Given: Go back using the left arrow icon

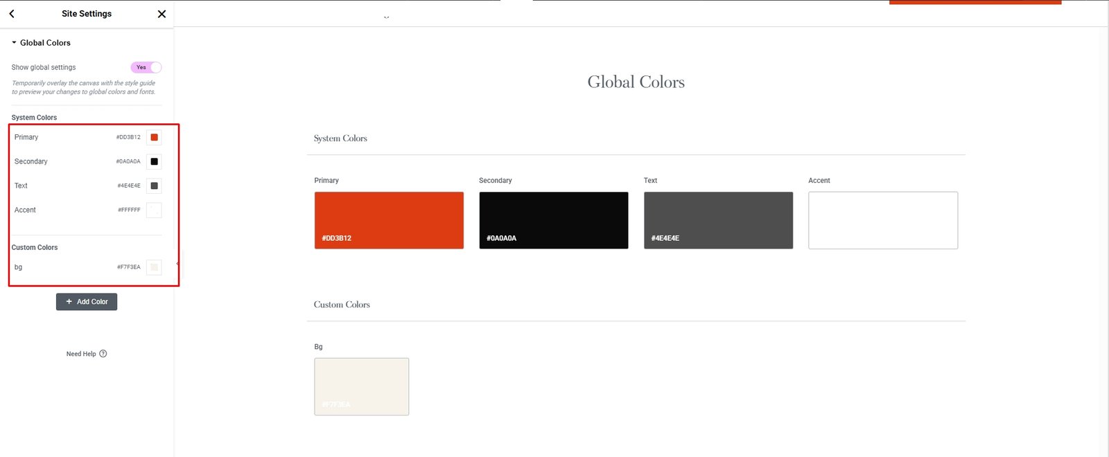Looking at the screenshot, I should 12,13.
